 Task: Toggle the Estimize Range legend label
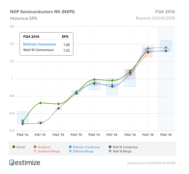click(x=83, y=151)
